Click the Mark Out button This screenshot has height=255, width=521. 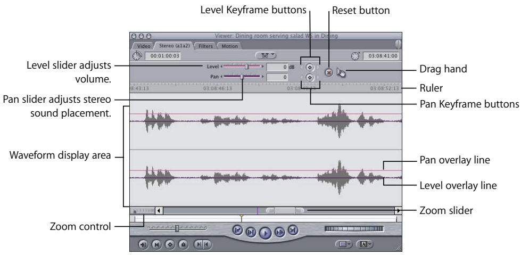tap(208, 245)
